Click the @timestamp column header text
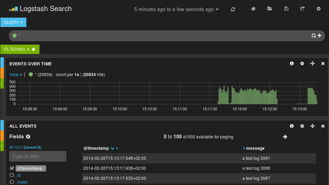 click(96, 148)
